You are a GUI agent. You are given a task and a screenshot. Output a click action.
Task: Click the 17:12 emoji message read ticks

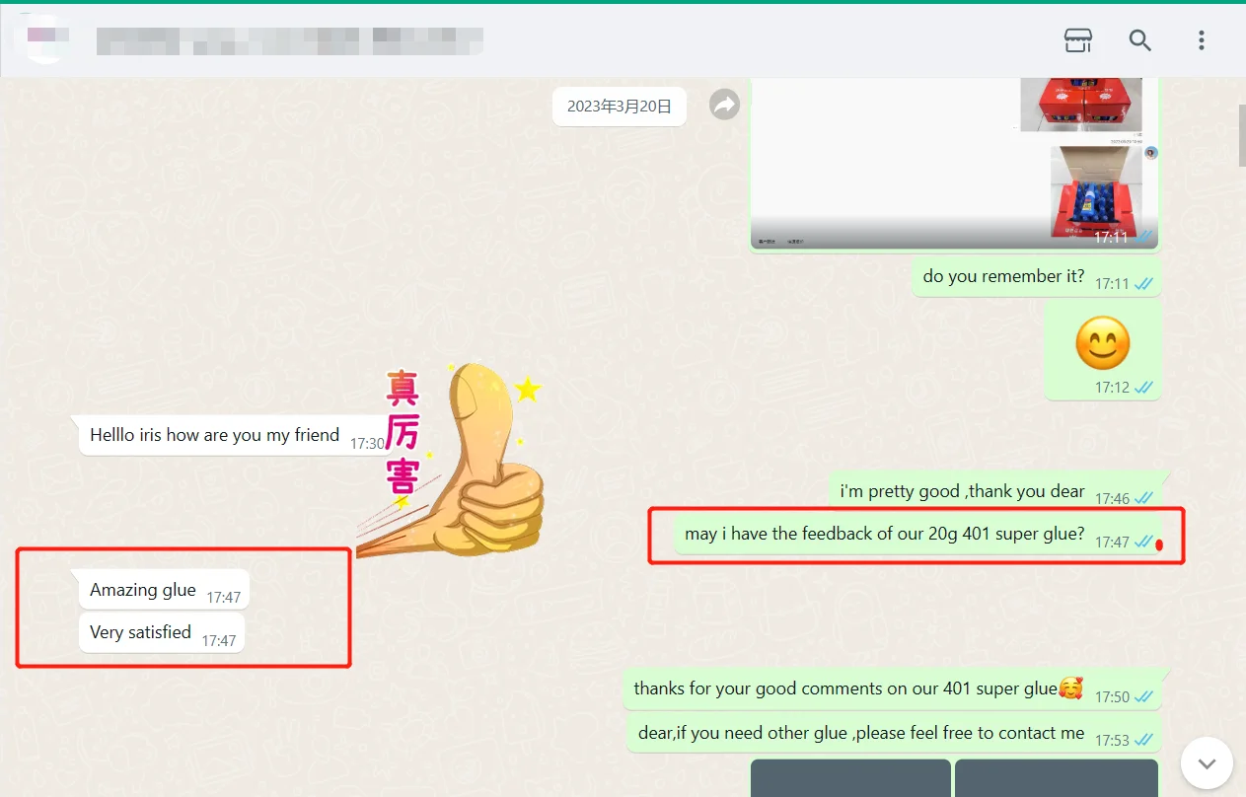(1144, 388)
